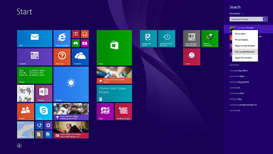Viewport: 273px width, 154px height.
Task: Open the black-and-white photo tile
Action: (x=26, y=93)
